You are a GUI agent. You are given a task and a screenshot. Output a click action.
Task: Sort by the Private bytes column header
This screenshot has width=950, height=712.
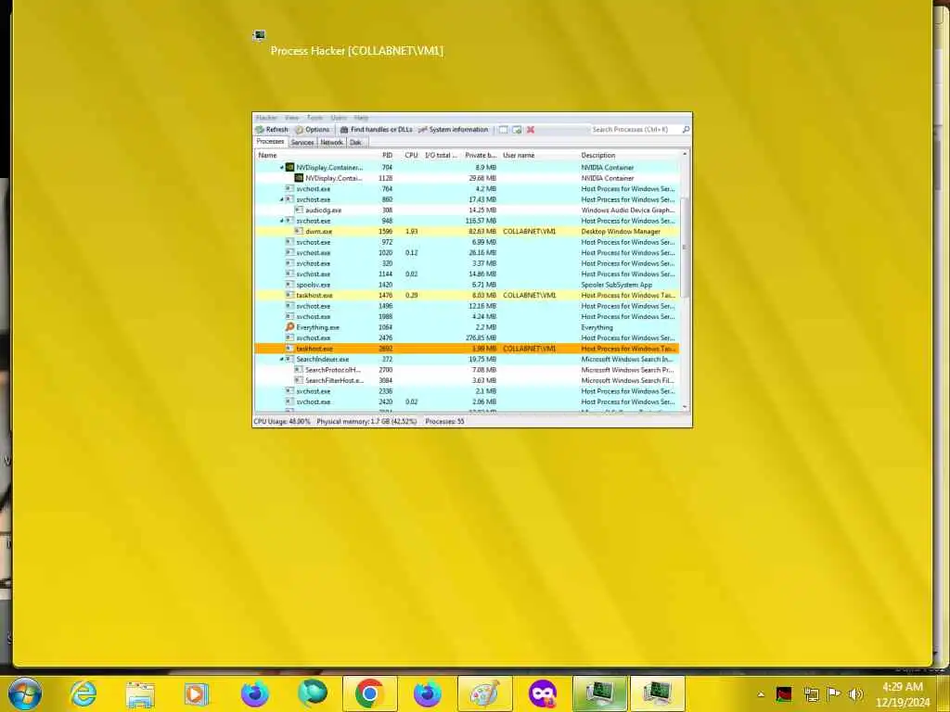(x=481, y=155)
